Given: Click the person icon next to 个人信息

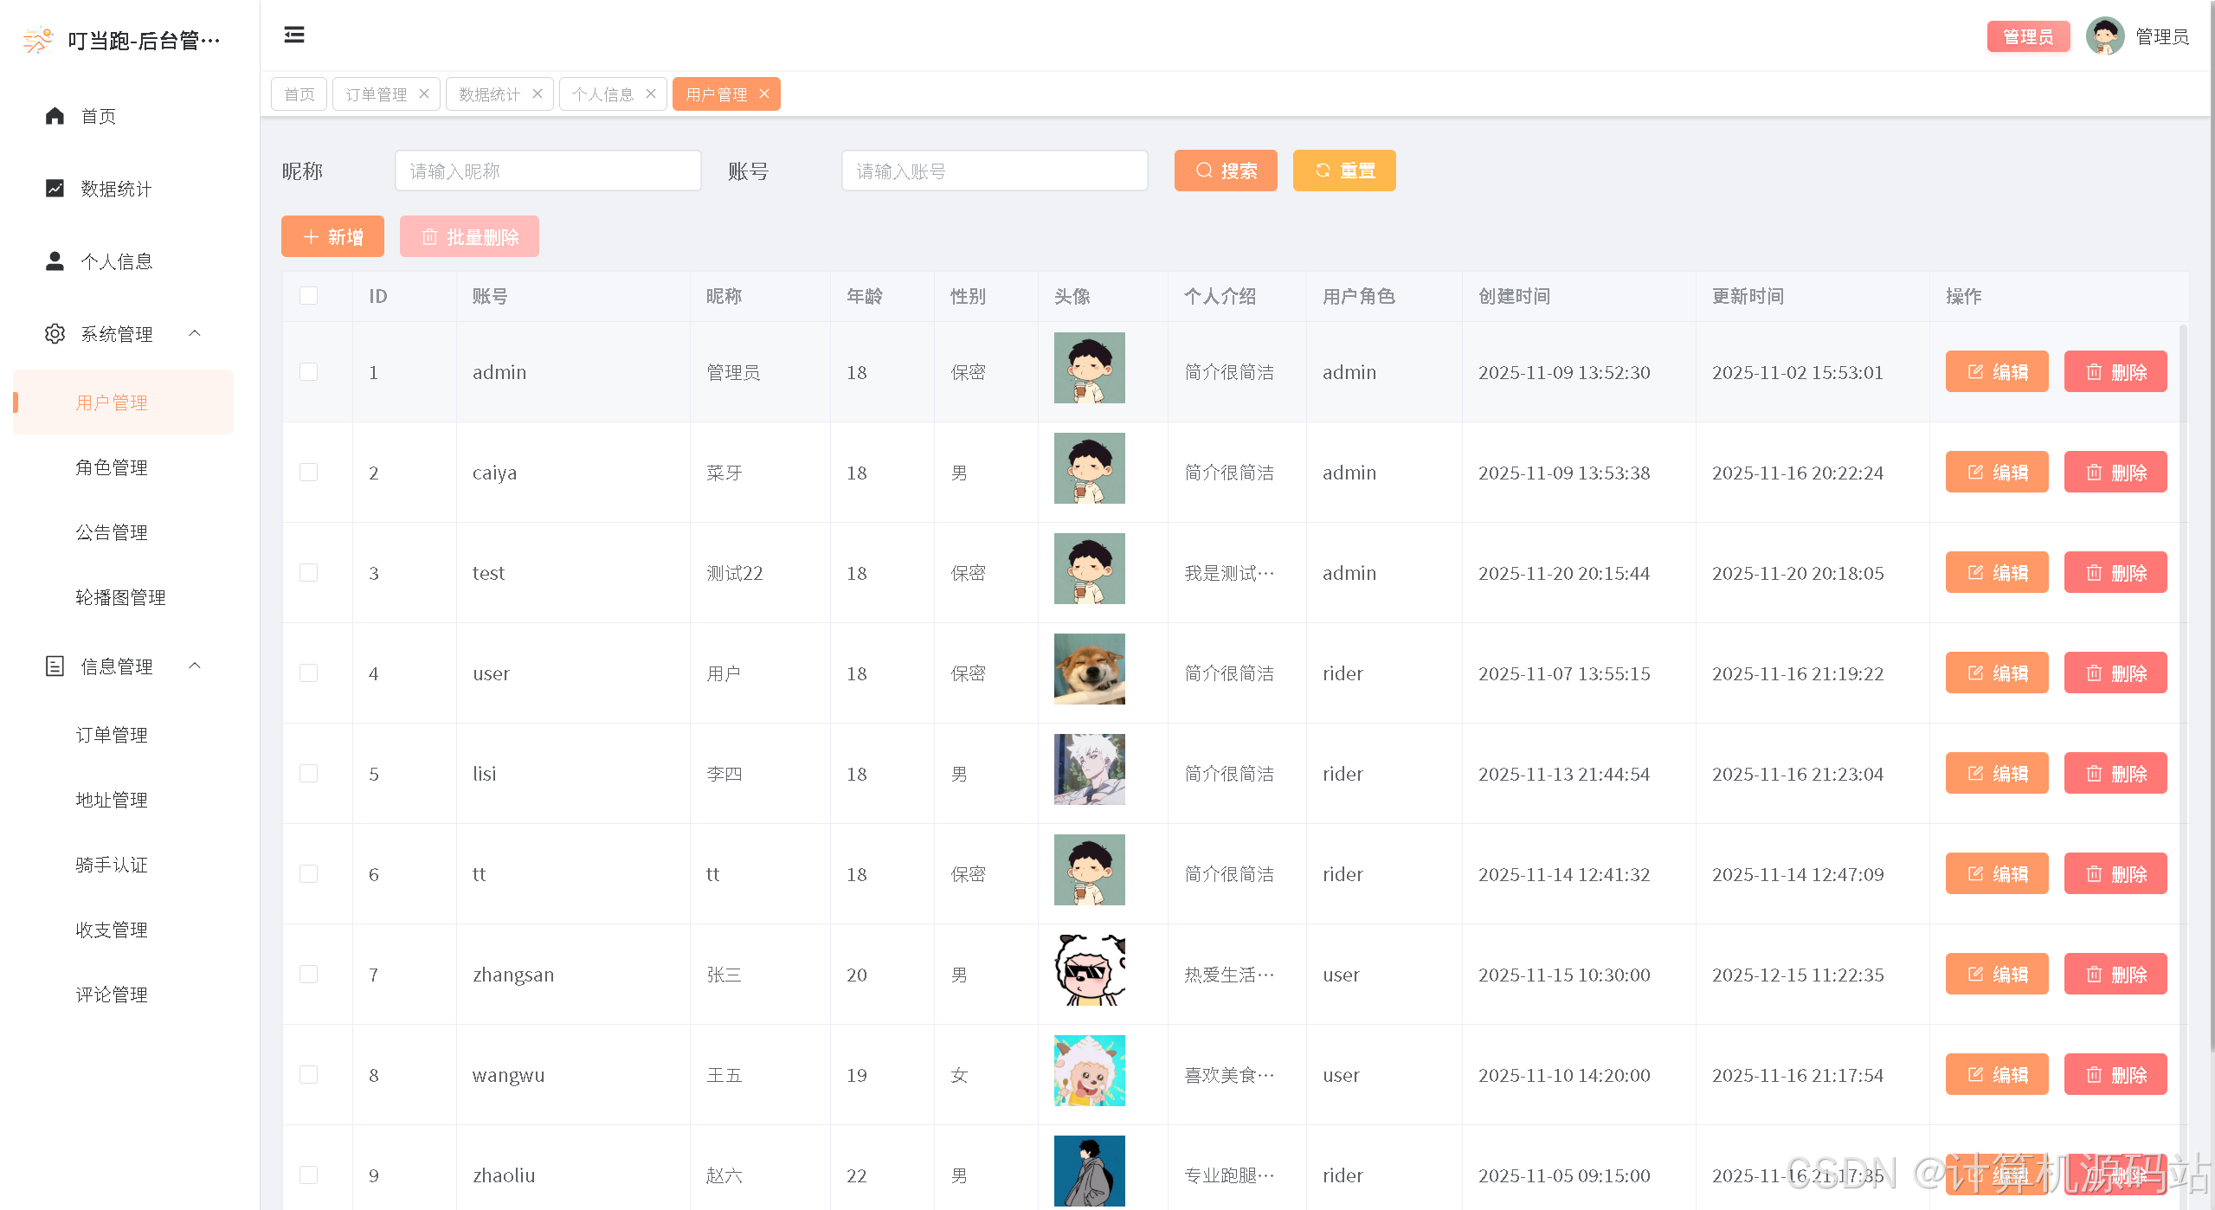Looking at the screenshot, I should [54, 261].
